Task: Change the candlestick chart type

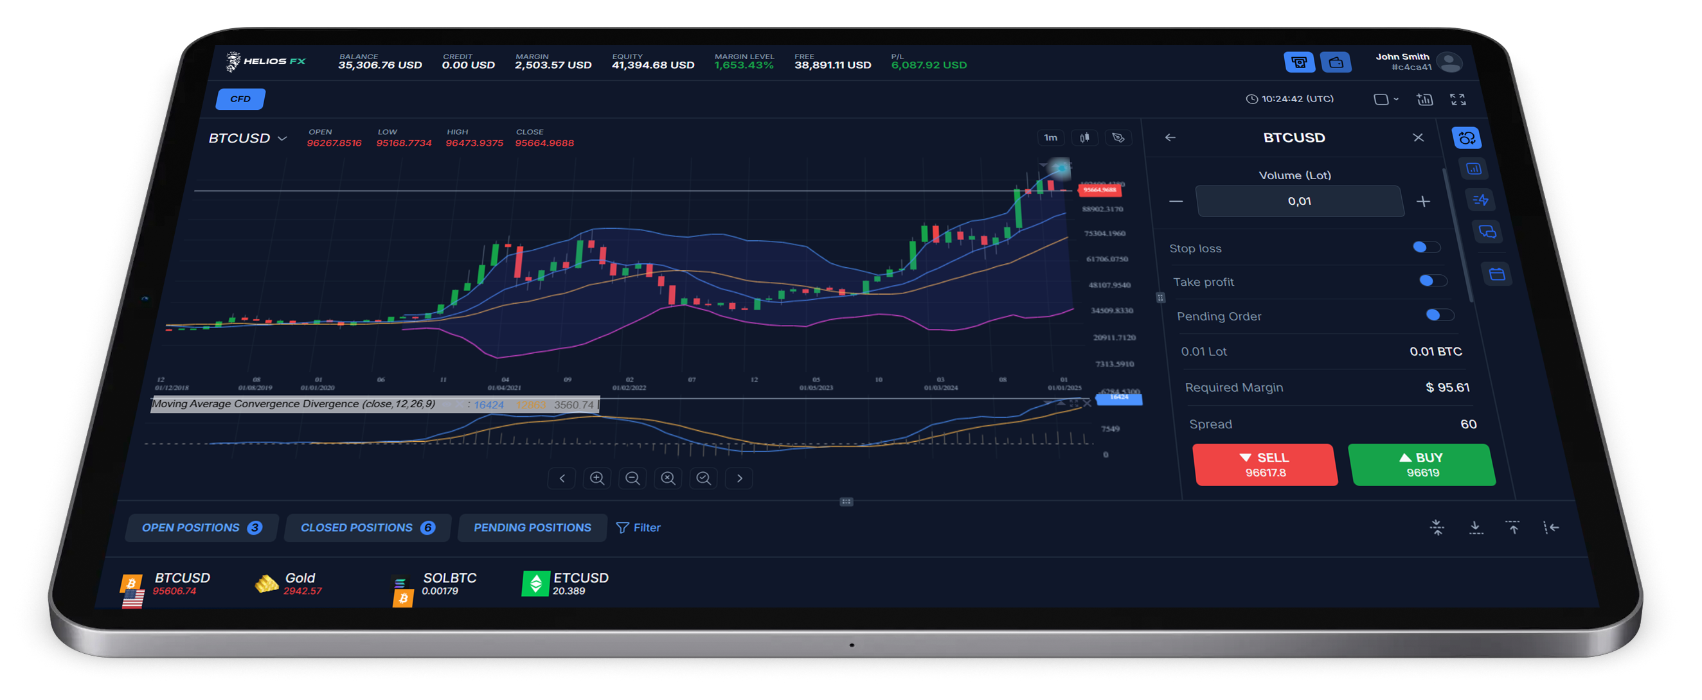Action: click(1084, 137)
